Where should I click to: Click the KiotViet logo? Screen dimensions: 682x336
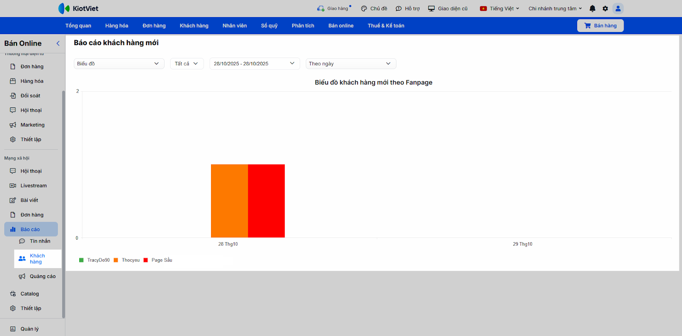pos(78,9)
